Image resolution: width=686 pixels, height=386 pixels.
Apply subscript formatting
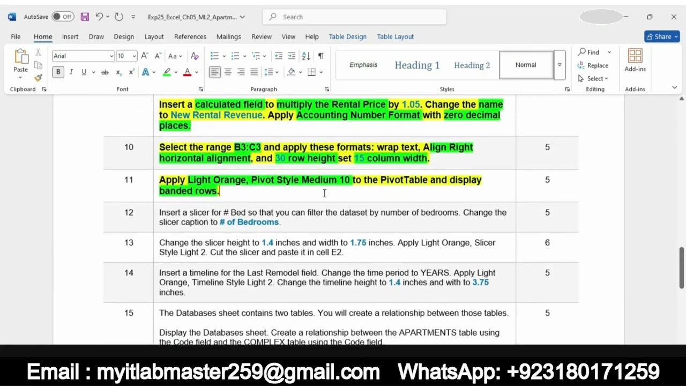click(118, 72)
